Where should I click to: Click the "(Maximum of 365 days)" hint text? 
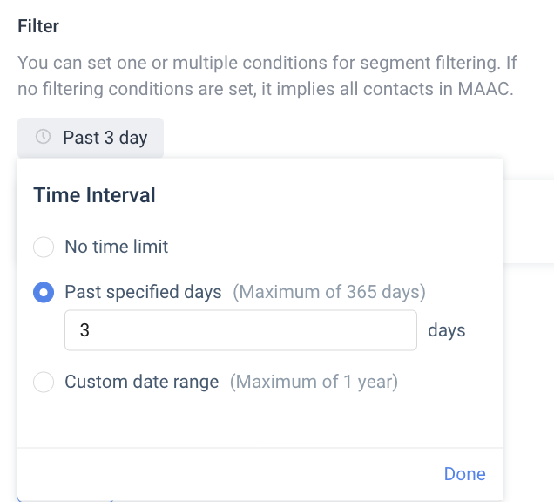click(x=328, y=292)
